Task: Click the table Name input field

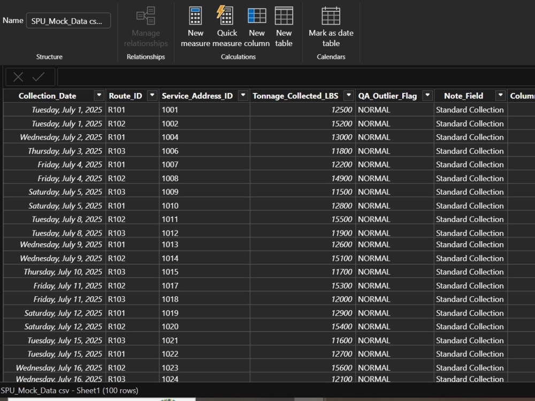Action: (68, 21)
